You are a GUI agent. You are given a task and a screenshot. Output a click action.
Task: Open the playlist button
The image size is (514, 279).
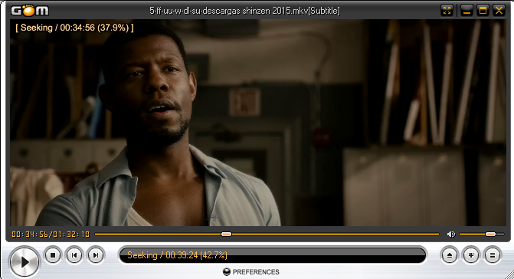coord(493,254)
